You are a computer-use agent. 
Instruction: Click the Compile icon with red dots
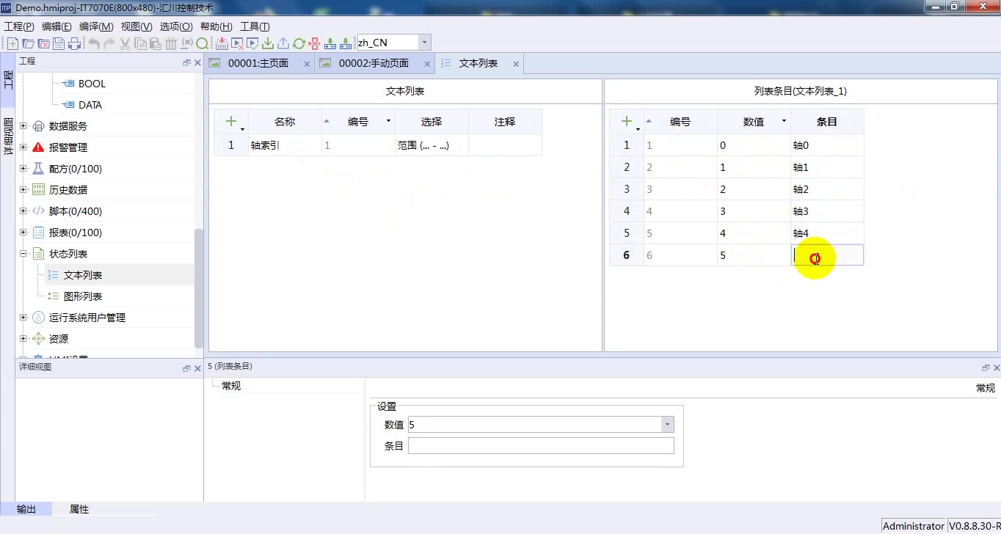[x=222, y=43]
